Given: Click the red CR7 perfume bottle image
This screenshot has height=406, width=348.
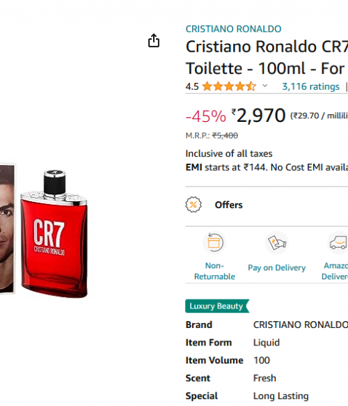Looking at the screenshot, I should (x=54, y=234).
